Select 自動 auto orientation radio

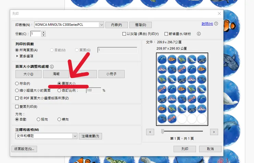[x=17, y=120]
